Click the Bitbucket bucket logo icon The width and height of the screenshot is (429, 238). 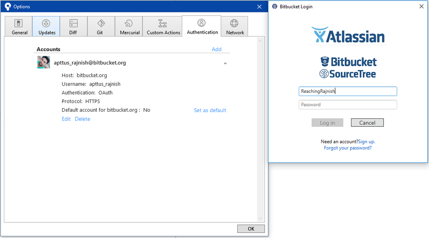point(325,61)
